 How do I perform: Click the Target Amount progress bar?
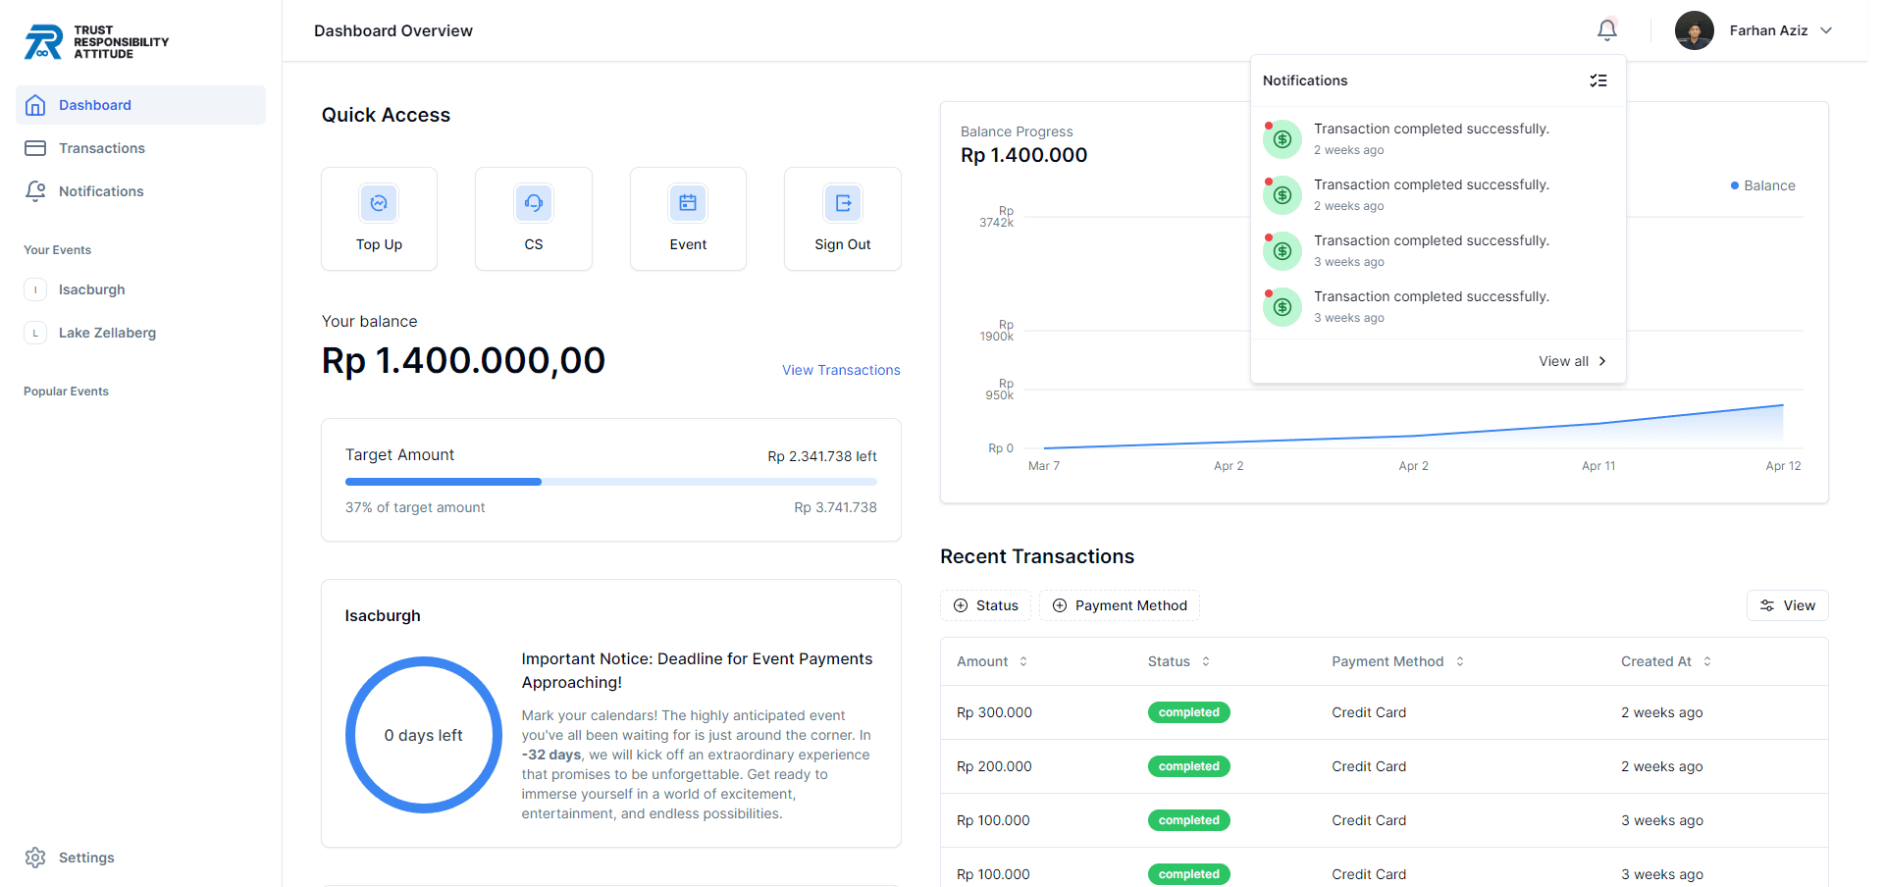coord(610,482)
